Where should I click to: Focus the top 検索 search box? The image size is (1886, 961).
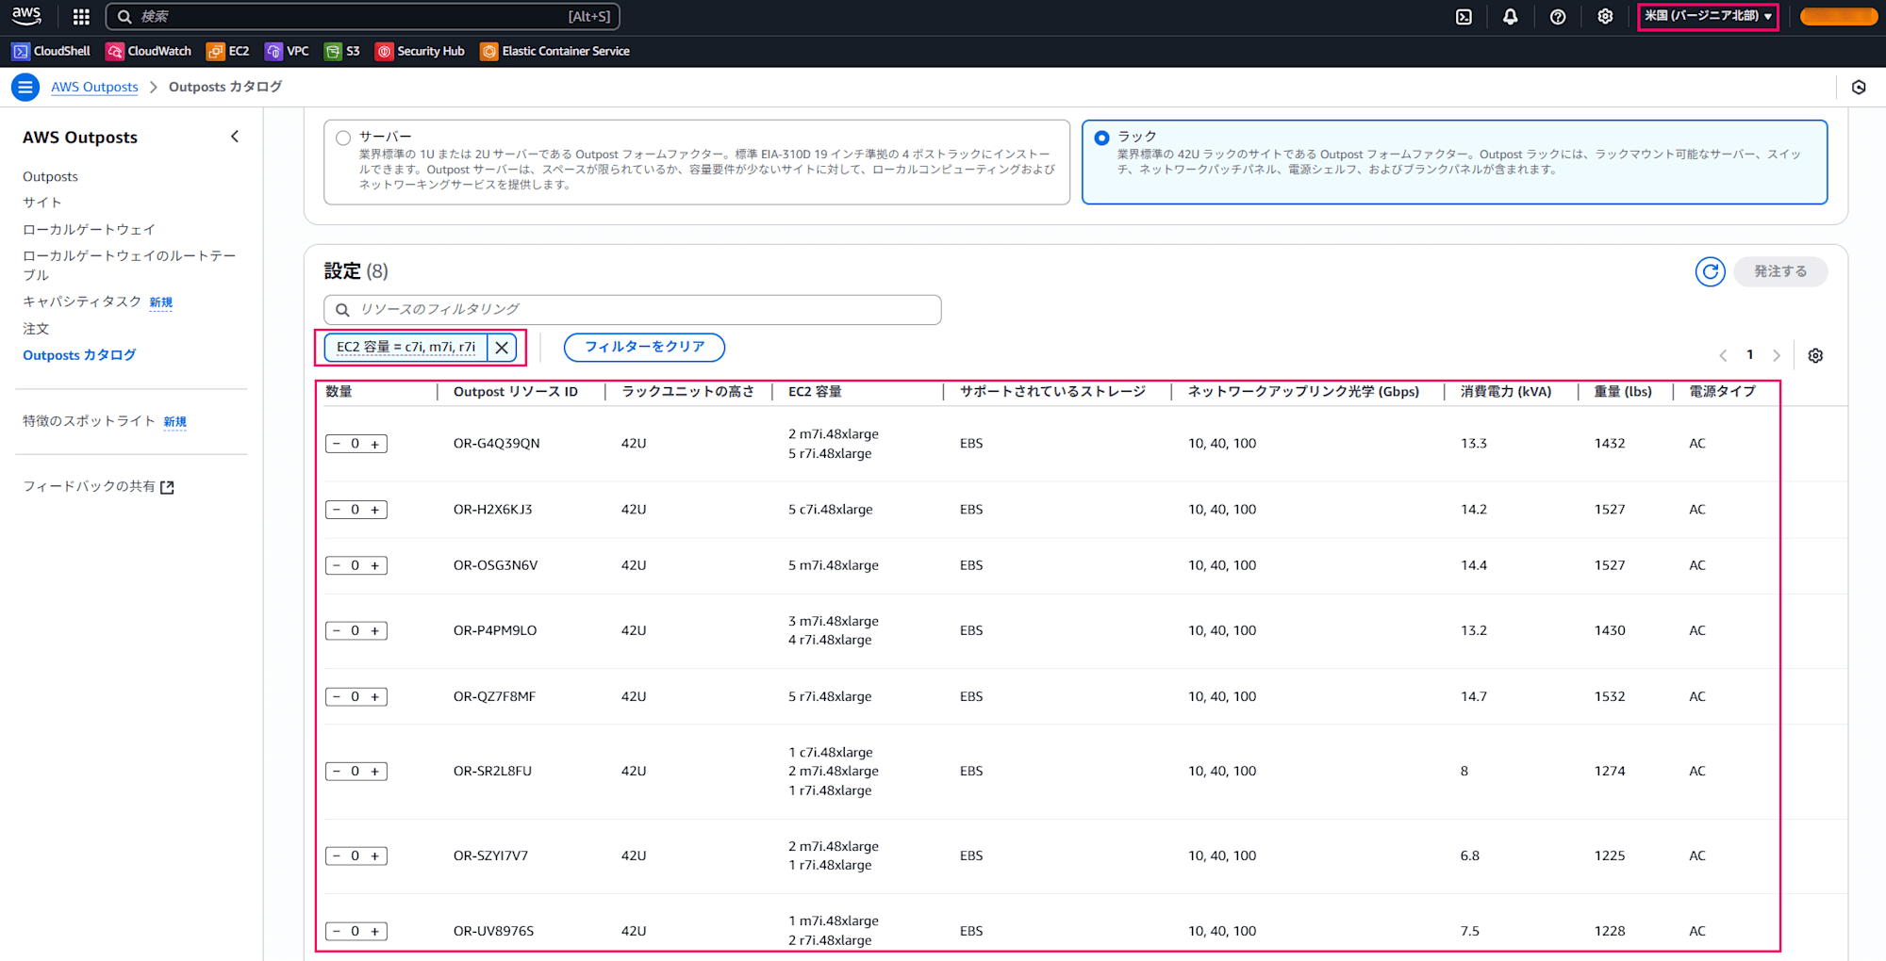pyautogui.click(x=363, y=17)
